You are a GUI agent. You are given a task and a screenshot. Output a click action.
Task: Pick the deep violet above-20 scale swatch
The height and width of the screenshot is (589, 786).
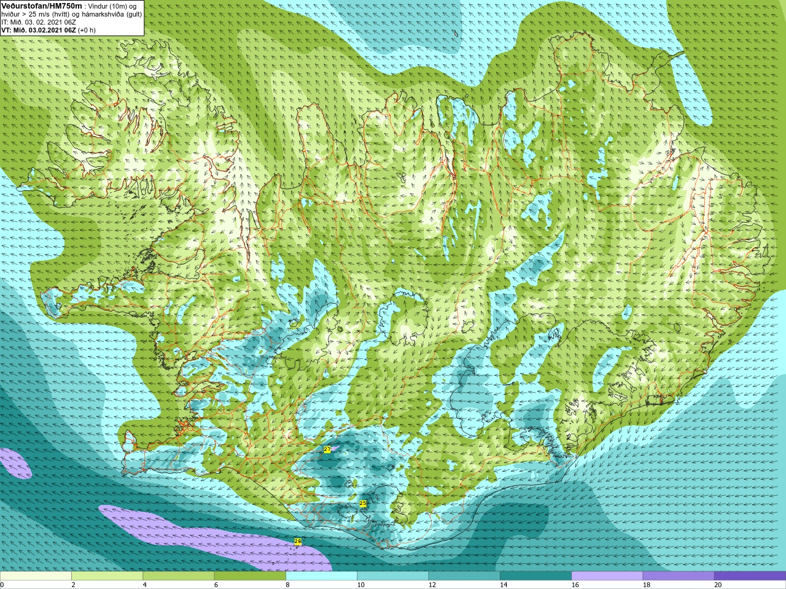point(750,576)
